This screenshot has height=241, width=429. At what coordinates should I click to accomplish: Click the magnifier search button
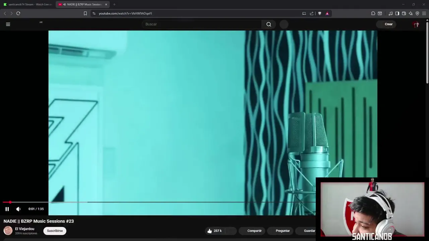(269, 24)
